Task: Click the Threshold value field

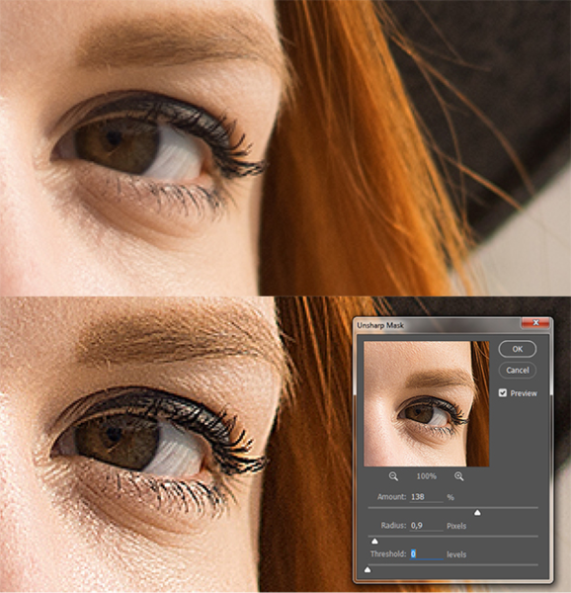Action: (x=427, y=554)
